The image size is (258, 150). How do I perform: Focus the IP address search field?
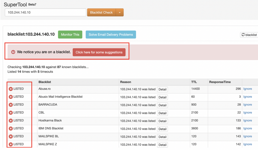(x=45, y=13)
